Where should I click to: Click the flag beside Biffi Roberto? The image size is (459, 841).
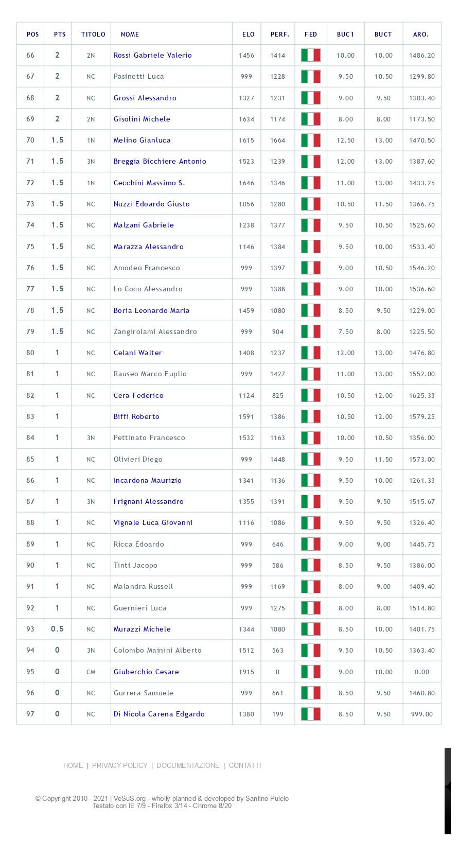click(x=311, y=416)
